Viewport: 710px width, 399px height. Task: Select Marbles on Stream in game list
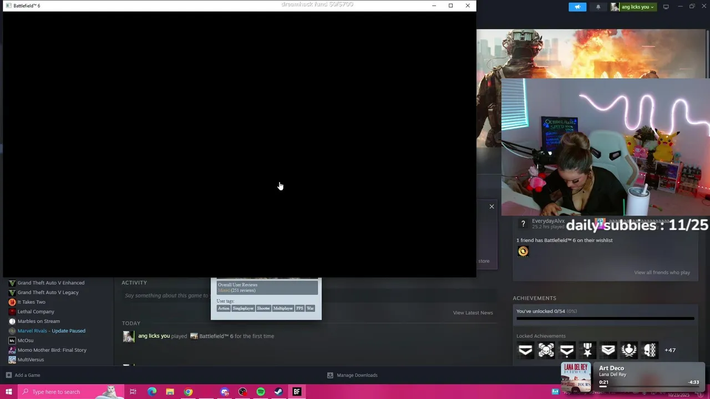pos(38,321)
